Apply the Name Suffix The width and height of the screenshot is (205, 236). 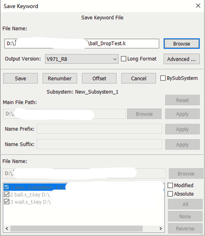[x=182, y=145]
